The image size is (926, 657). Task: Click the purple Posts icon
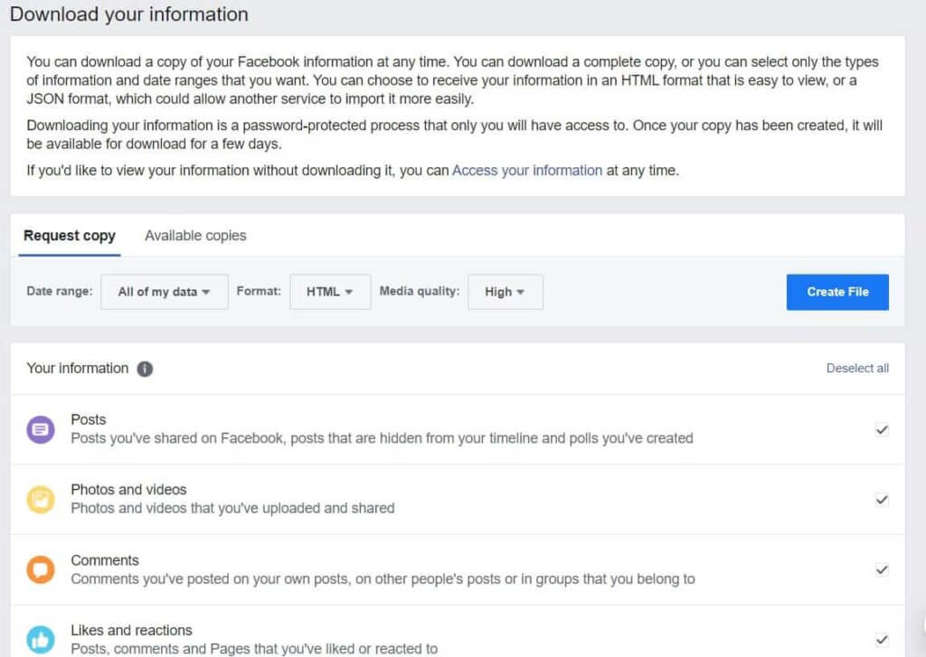(40, 429)
